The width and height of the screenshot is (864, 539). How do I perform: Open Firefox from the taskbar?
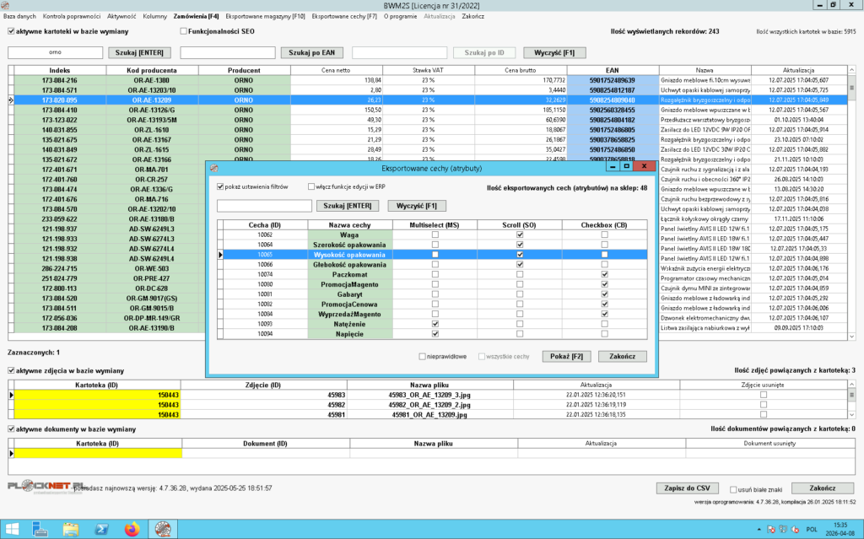(131, 529)
